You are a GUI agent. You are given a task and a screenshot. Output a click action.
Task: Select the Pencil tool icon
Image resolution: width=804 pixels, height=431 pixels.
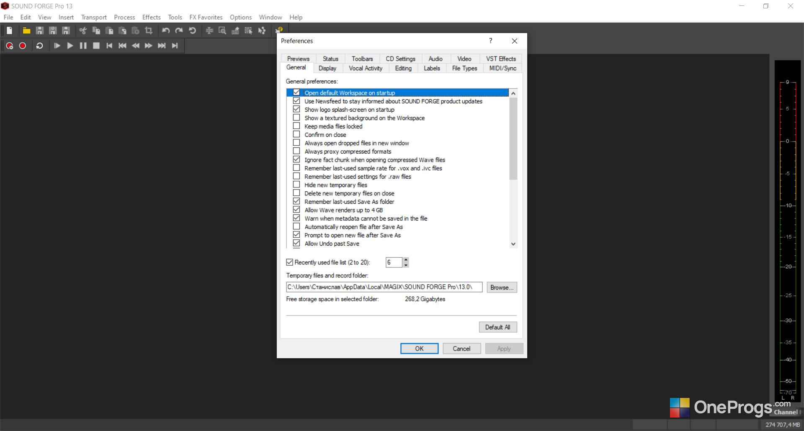point(235,31)
